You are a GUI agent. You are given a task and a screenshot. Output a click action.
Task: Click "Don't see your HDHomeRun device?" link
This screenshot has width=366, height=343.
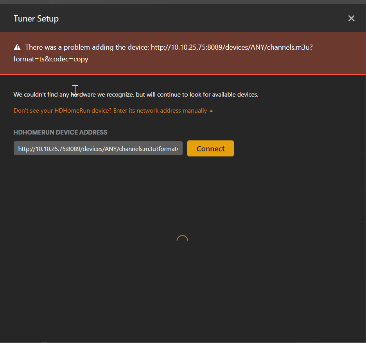click(63, 111)
